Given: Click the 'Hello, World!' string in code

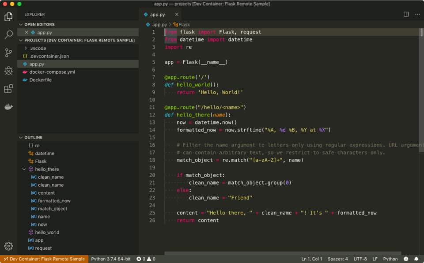Looking at the screenshot, I should [221, 92].
